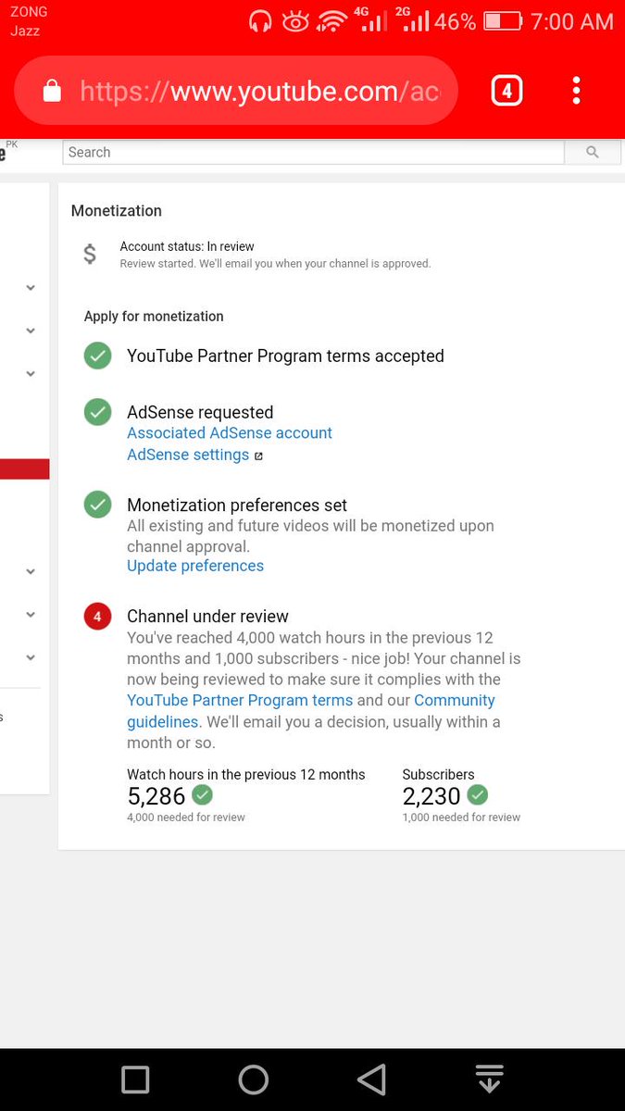This screenshot has width=625, height=1111.
Task: Tap the Android home circle button
Action: point(254,1080)
